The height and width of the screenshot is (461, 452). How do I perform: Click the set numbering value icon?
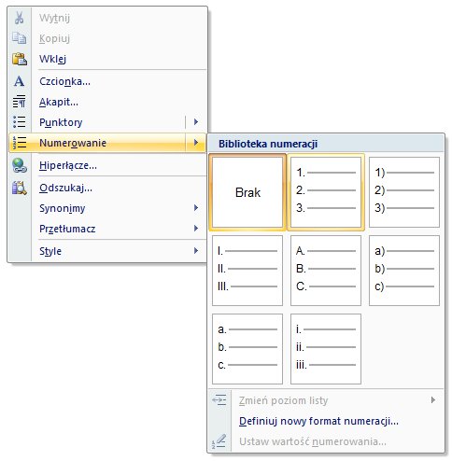pos(219,441)
